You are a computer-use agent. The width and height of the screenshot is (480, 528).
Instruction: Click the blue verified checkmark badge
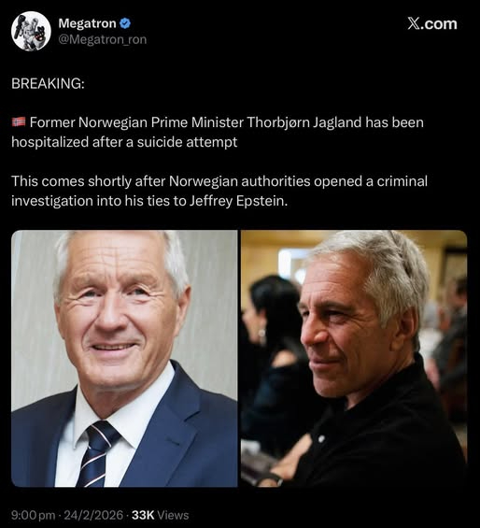(x=125, y=23)
